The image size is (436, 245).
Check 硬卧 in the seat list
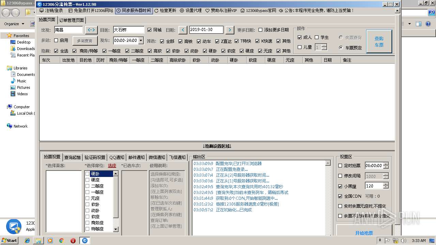point(88,174)
